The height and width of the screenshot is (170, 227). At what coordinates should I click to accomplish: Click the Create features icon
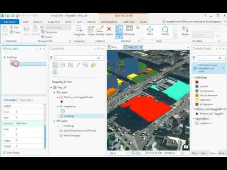pyautogui.click(x=91, y=29)
